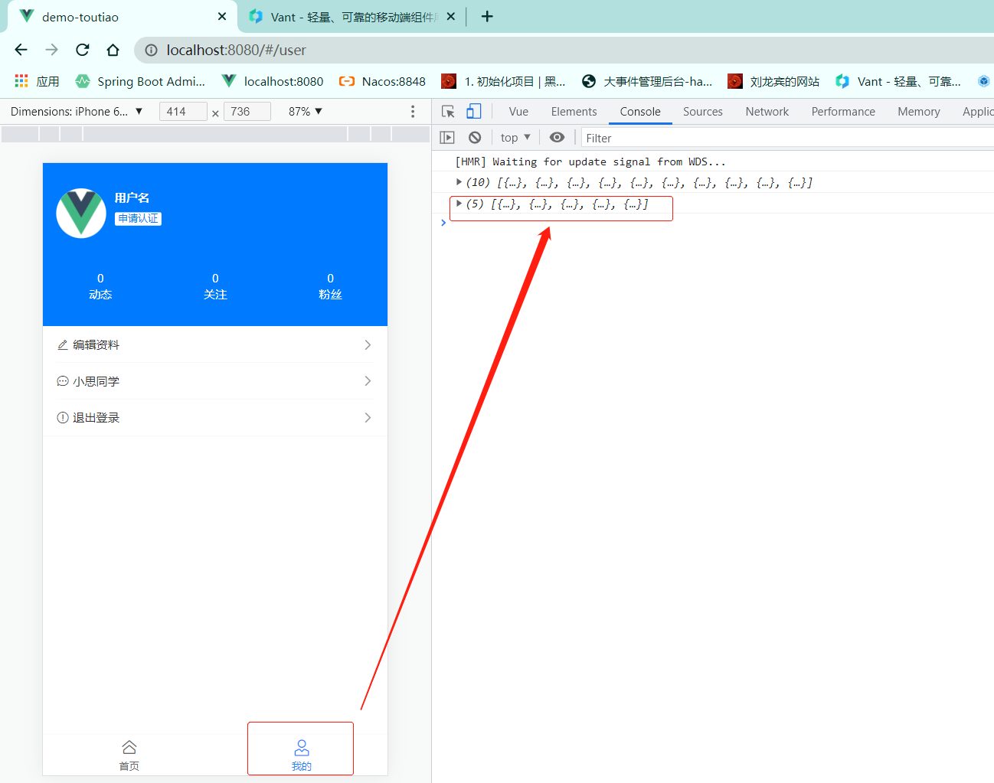
Task: Click the chat bubble icon beside 小思同学
Action: (x=63, y=381)
